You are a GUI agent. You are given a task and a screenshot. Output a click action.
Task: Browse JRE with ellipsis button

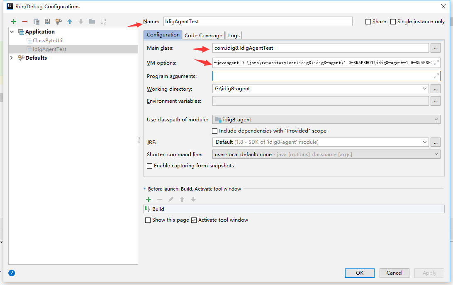[436, 142]
